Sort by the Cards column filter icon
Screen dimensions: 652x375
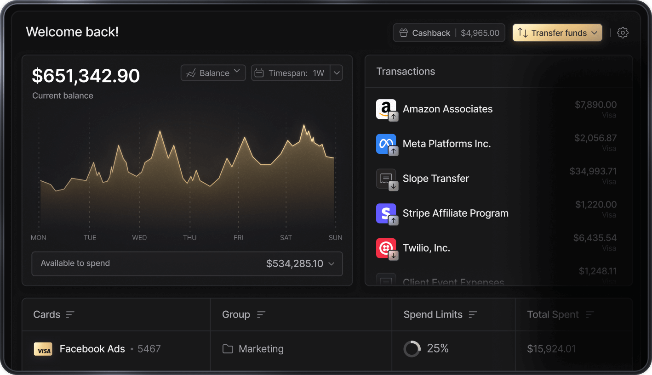pos(70,315)
